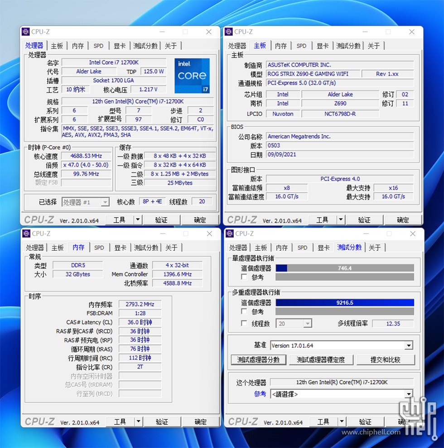This screenshot has height=448, width=444.
Task: Close the memory tab CPU-Z window
Action: [209, 234]
